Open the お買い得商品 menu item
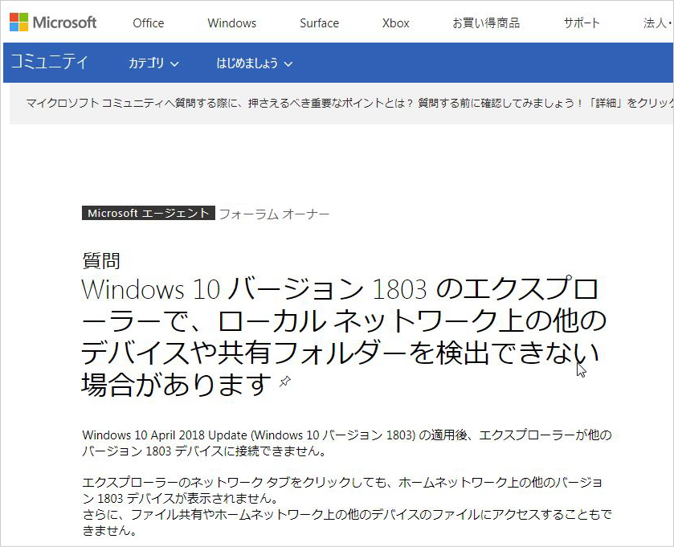Viewport: 674px width, 547px height. 485,23
